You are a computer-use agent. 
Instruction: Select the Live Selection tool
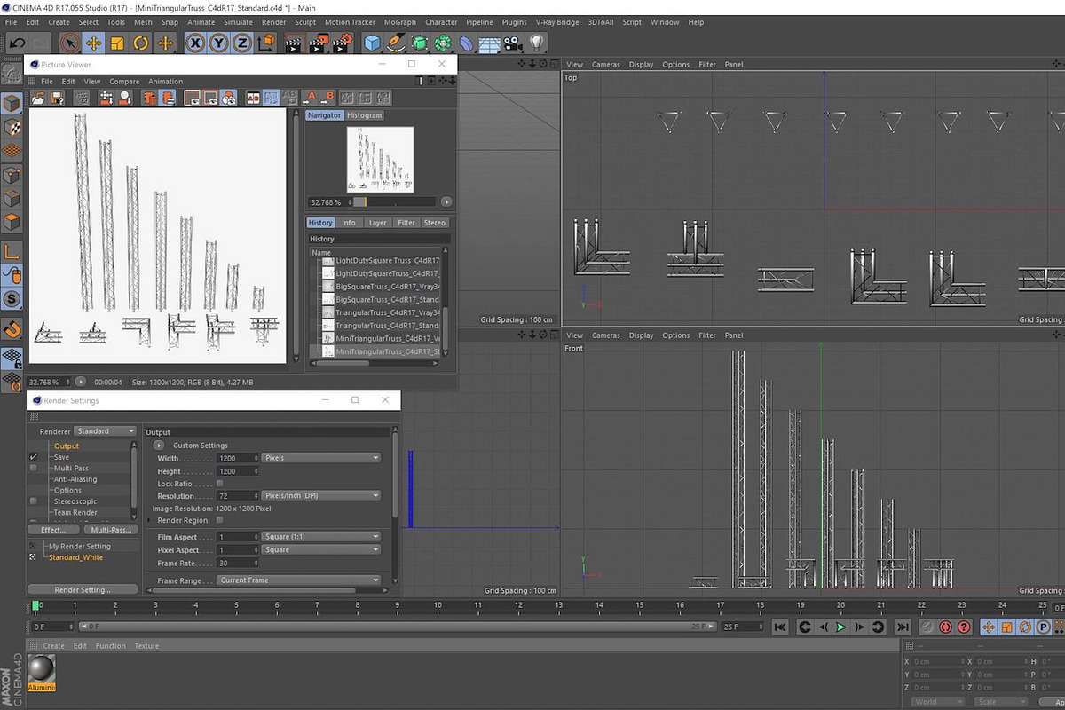70,43
